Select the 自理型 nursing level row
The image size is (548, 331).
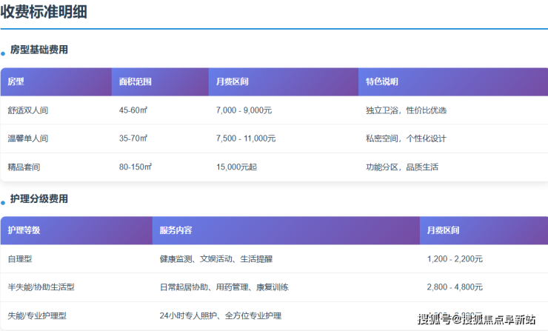pos(20,259)
